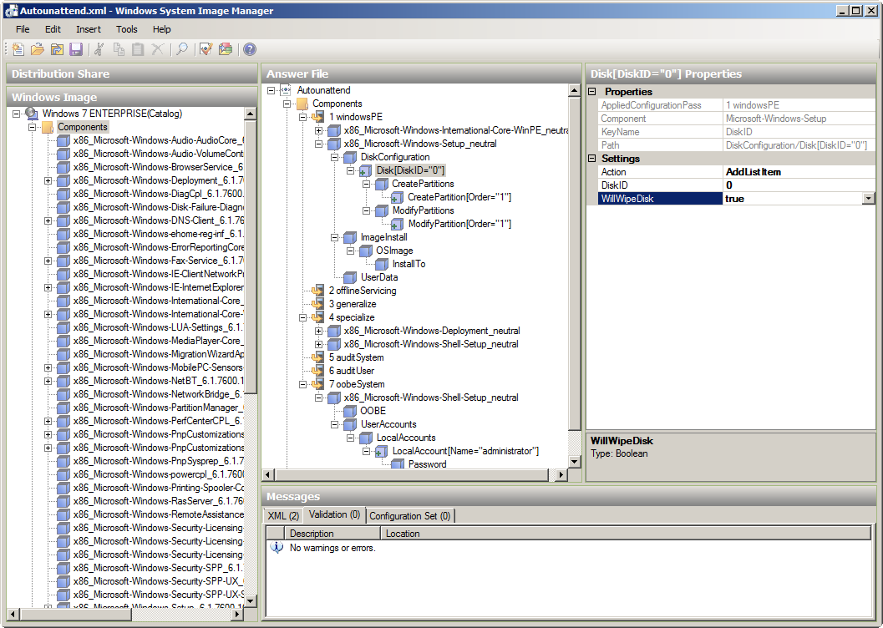Image resolution: width=883 pixels, height=628 pixels.
Task: Click the Description column header
Action: pyautogui.click(x=332, y=534)
